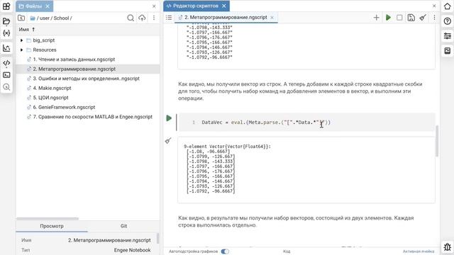
Task: Save the script with the save icon
Action: click(411, 18)
